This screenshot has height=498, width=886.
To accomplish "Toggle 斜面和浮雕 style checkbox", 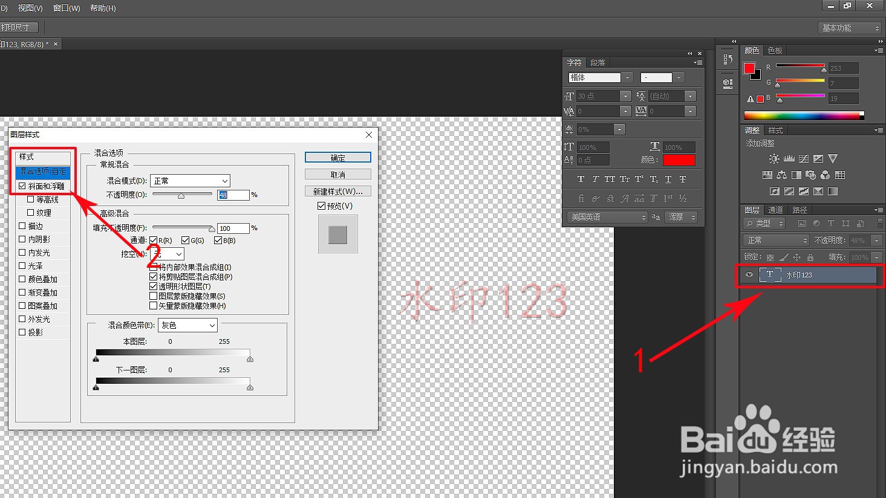I will 22,186.
